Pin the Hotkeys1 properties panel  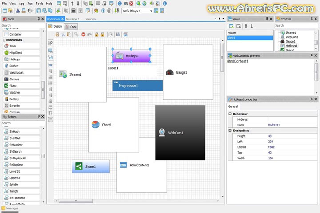312,99
